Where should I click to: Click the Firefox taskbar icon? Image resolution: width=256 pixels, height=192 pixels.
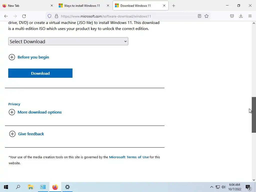click(55, 187)
